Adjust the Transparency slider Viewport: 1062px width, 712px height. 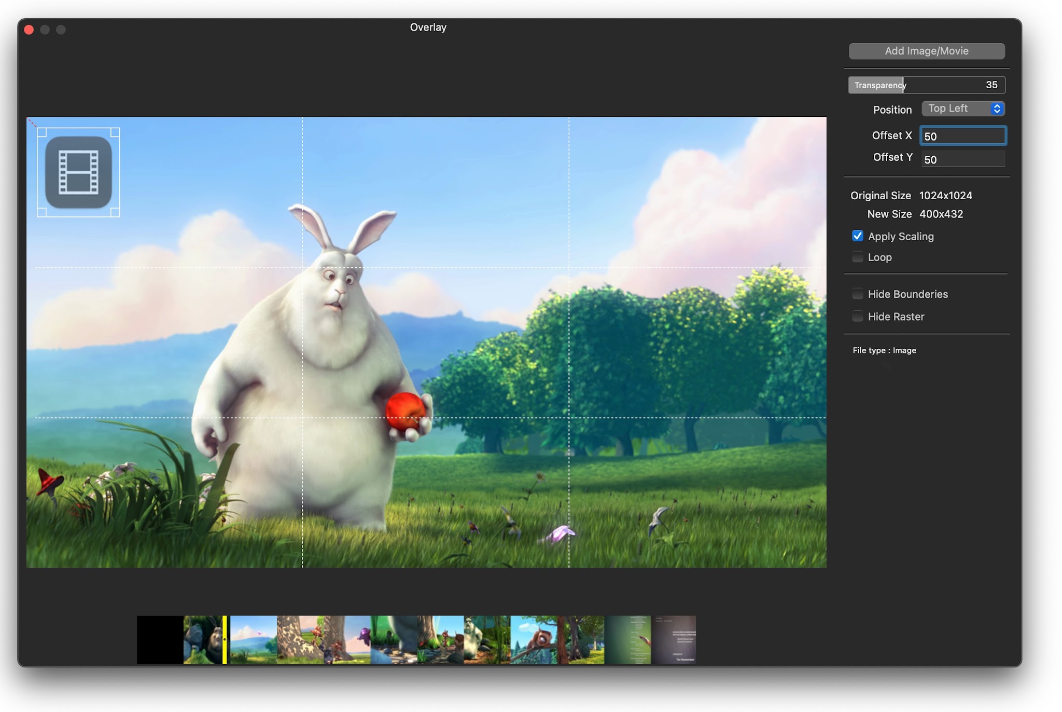point(927,85)
